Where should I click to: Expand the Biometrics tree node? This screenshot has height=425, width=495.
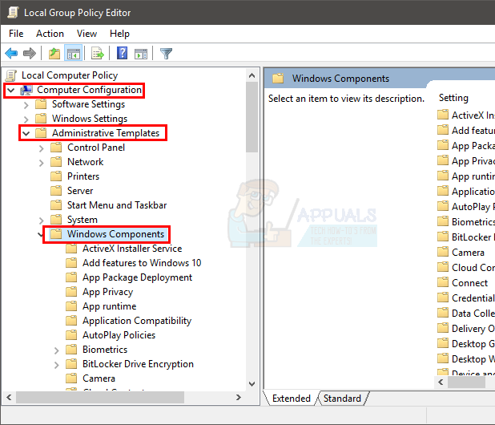pos(57,350)
